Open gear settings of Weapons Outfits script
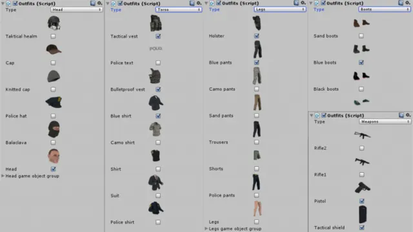Image resolution: width=413 pixels, height=232 pixels. click(x=408, y=115)
